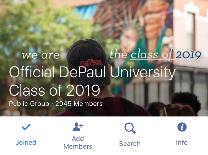Click the Add Members person-plus icon
Viewport: 208px width, 155px height.
(78, 127)
